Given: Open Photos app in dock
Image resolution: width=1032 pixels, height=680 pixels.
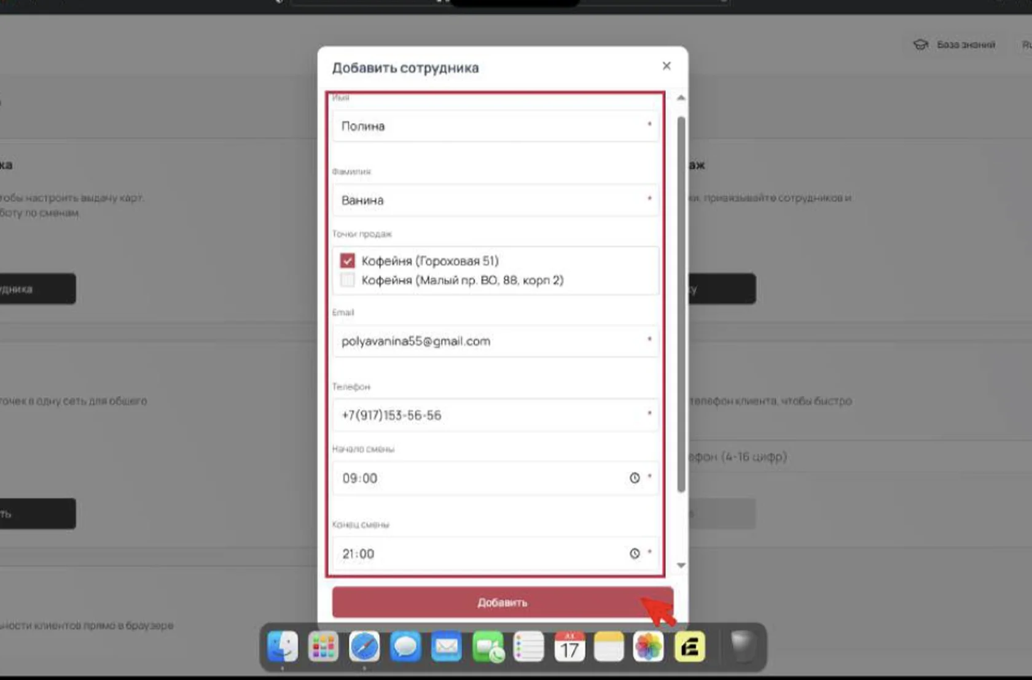Looking at the screenshot, I should [x=649, y=646].
